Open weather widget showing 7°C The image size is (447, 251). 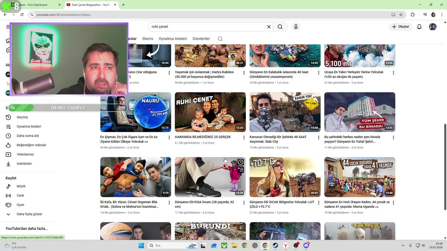(15, 245)
